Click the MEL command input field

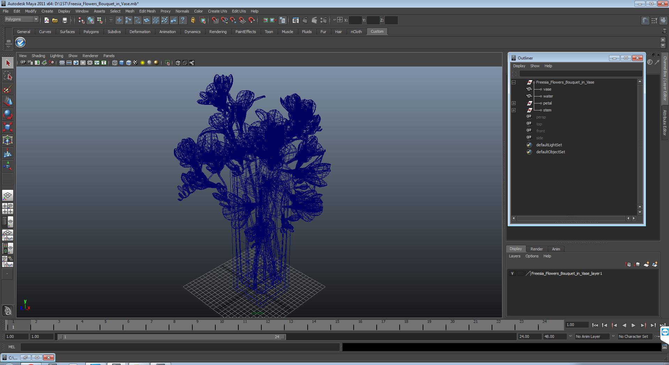[x=180, y=347]
